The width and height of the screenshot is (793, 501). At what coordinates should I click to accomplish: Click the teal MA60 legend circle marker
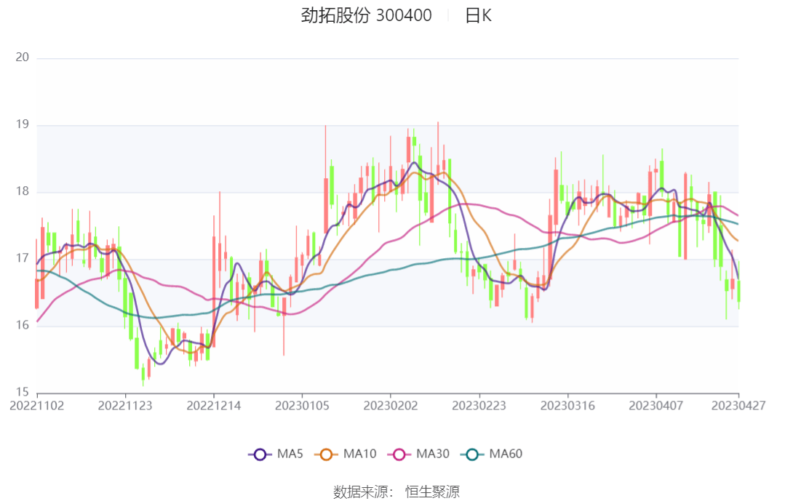(x=472, y=454)
